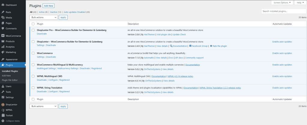The width and height of the screenshot is (307, 125).
Task: Open the Products box icon
Action: 3,41
